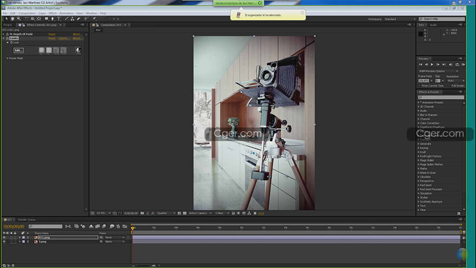Screen dimensions: 476x268
Task: Open RAM Preview Options dropdown
Action: point(438,71)
